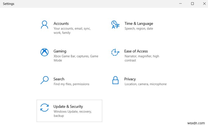
Task: Click the Time & Language icon
Action: [x=115, y=25]
